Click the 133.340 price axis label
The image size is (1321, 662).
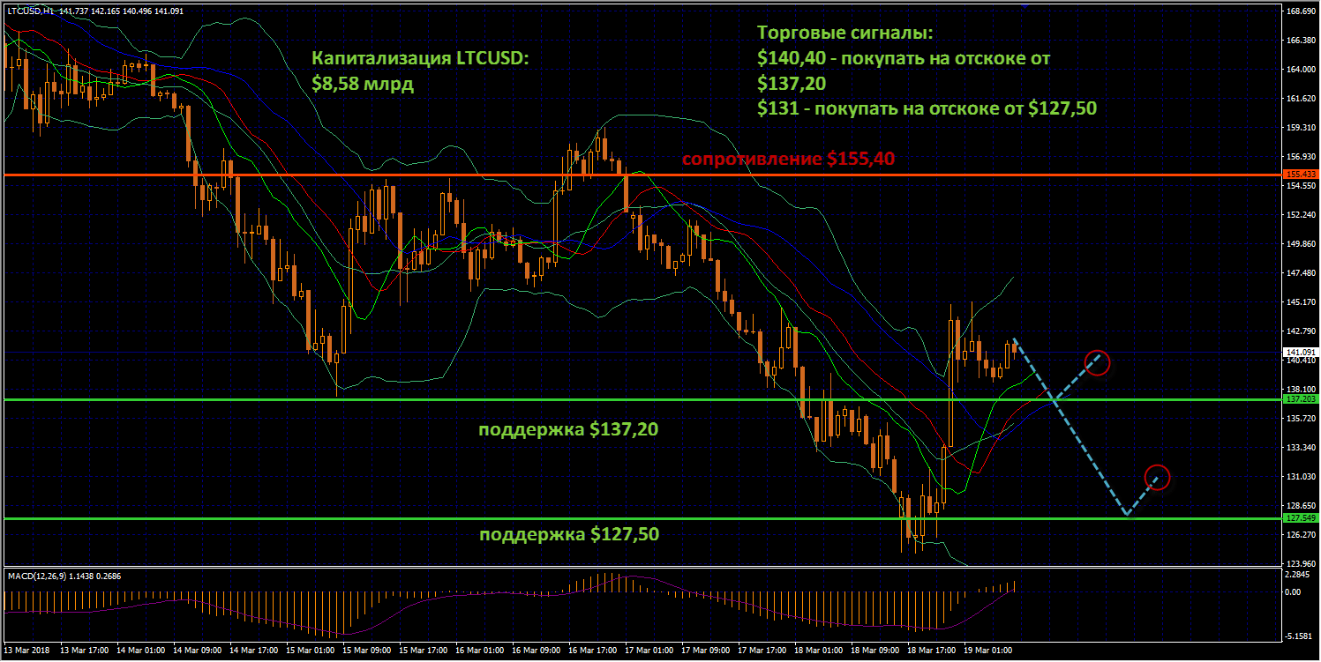coord(1302,448)
